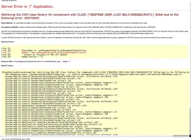This screenshot has height=140, width=191.
Task: Click the "Line: 17" indicator after Source File
Action: pos(66,62)
